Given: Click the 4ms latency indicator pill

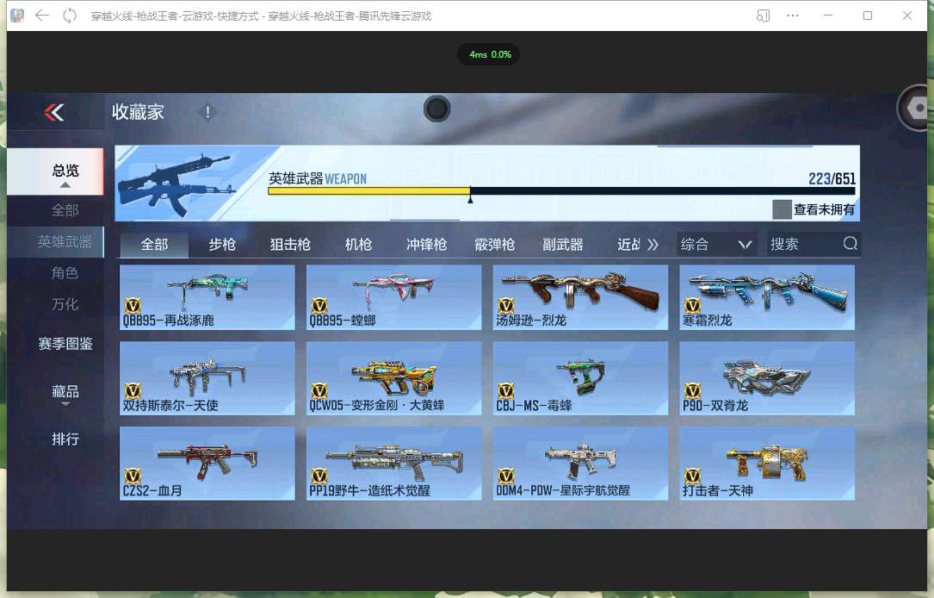Looking at the screenshot, I should point(489,54).
